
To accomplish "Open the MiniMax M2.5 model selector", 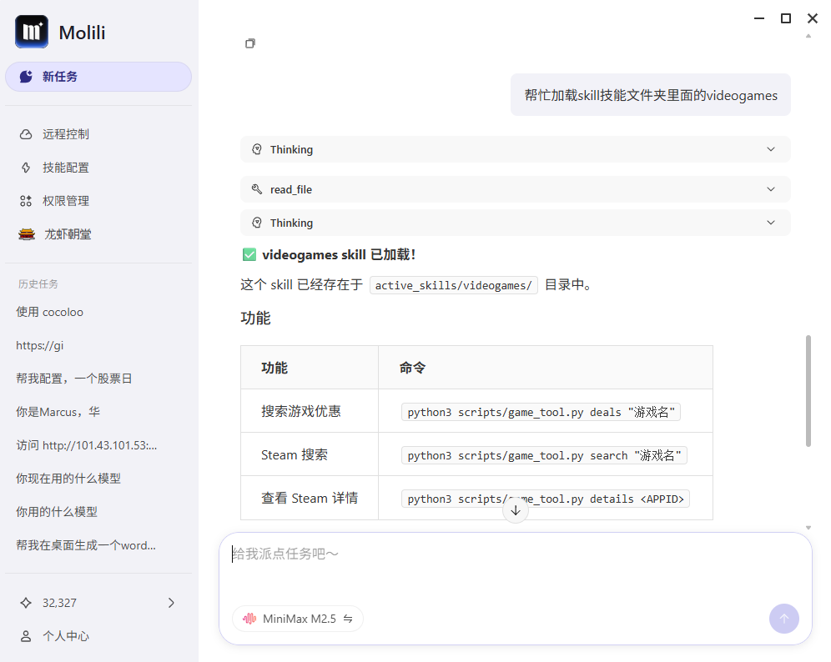I will (x=298, y=619).
